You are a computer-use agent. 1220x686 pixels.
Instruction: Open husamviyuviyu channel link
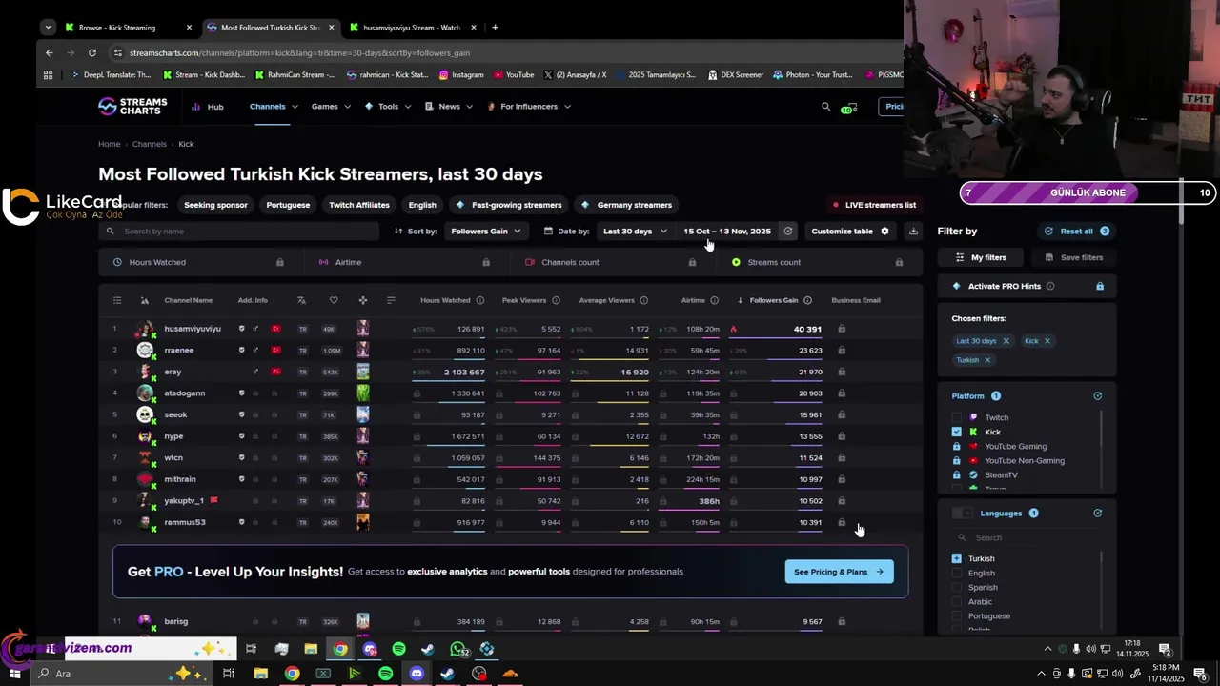[x=193, y=329]
